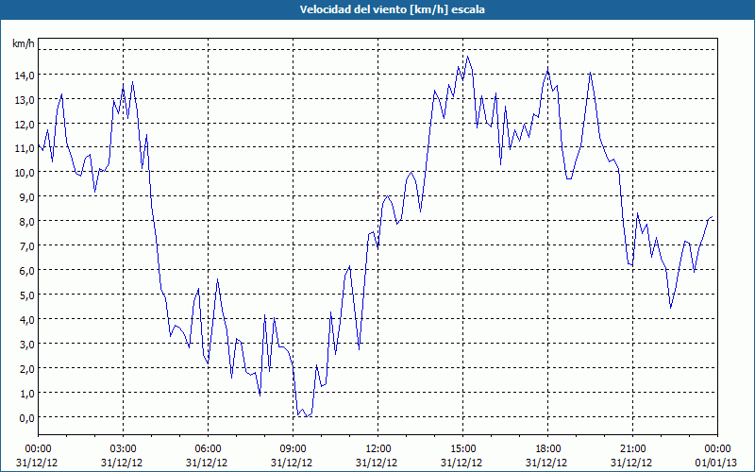
Task: Click the "9,0" y-axis value
Action: coord(26,197)
